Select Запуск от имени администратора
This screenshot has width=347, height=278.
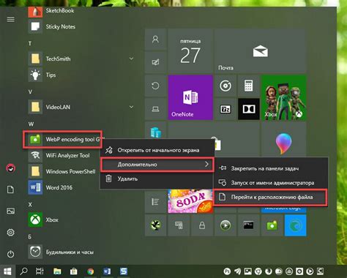[270, 183]
